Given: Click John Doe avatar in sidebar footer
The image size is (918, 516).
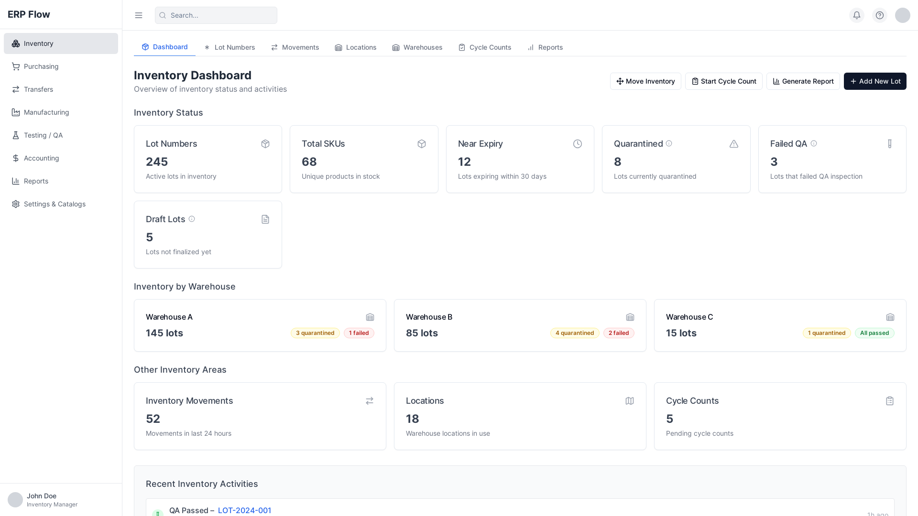Looking at the screenshot, I should (15, 500).
